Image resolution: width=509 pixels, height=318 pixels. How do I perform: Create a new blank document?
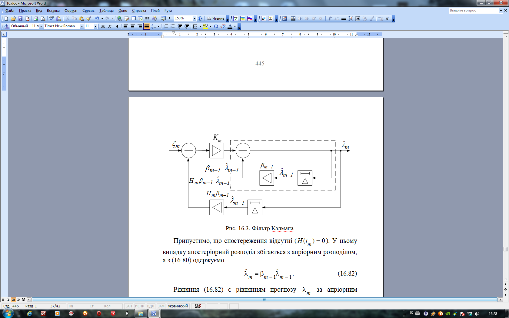[6, 18]
